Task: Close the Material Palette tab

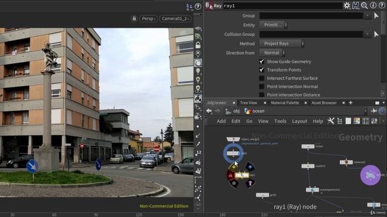Action: (x=305, y=103)
